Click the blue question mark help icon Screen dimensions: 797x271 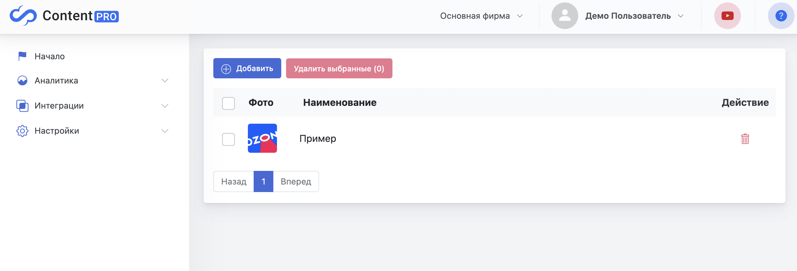(781, 16)
